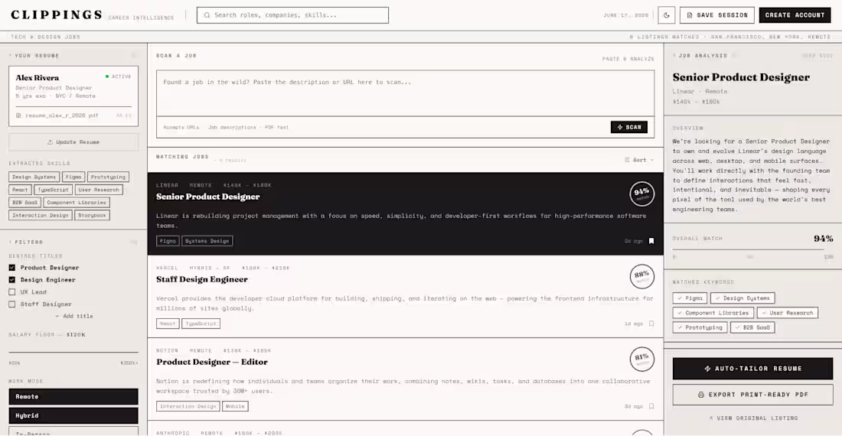Bookmark the Staff Design Engineer job
Image resolution: width=842 pixels, height=436 pixels.
point(651,324)
